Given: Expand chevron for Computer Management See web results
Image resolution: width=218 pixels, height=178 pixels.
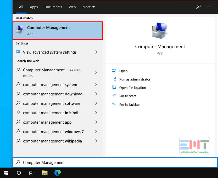Looking at the screenshot, I should 96,72.
